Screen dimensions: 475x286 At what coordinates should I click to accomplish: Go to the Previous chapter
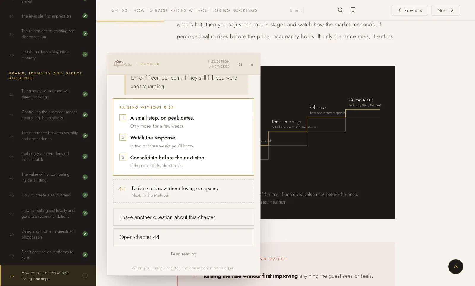pyautogui.click(x=410, y=10)
